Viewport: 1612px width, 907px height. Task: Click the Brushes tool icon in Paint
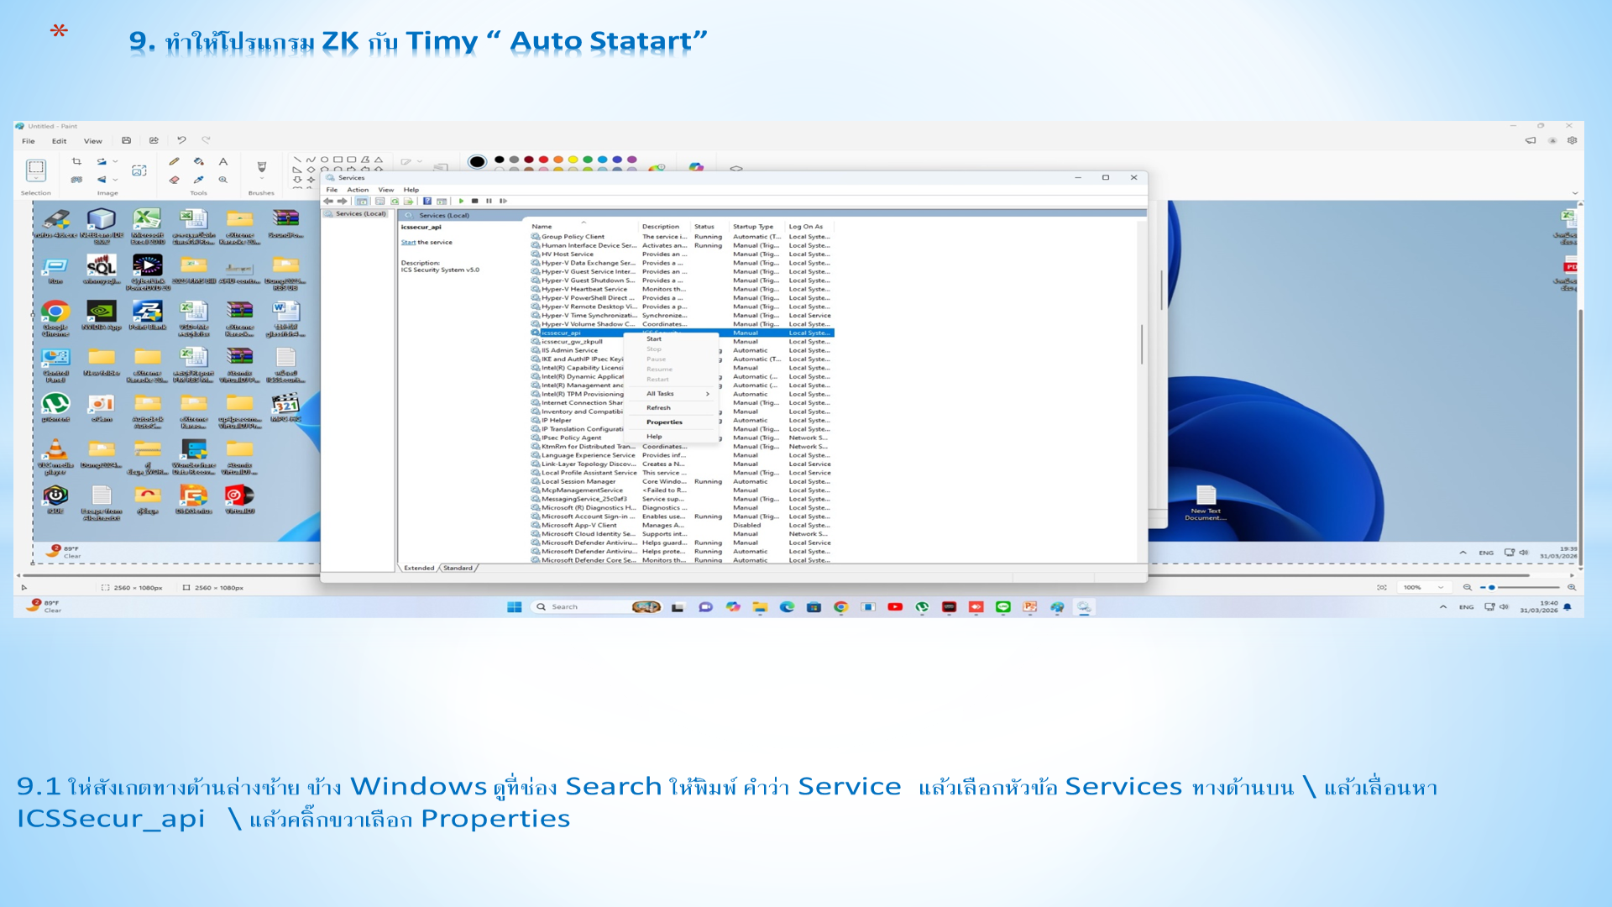(x=261, y=167)
